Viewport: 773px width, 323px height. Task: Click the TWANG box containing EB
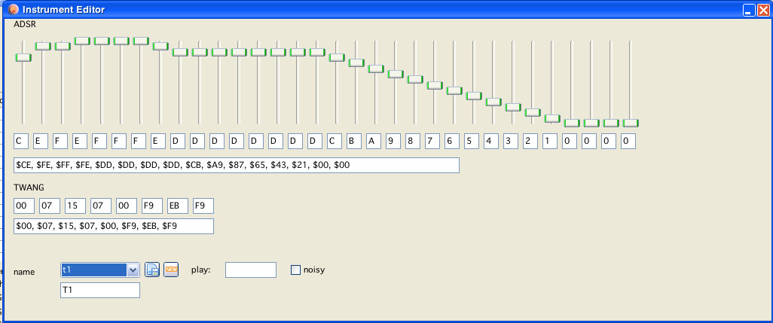coord(178,206)
